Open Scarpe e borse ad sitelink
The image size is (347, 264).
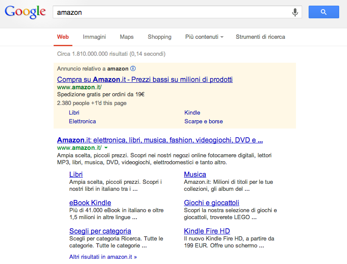204,122
